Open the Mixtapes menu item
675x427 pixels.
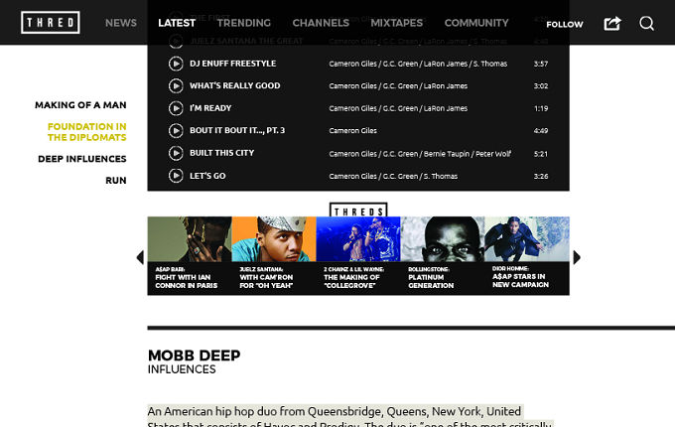pyautogui.click(x=397, y=23)
